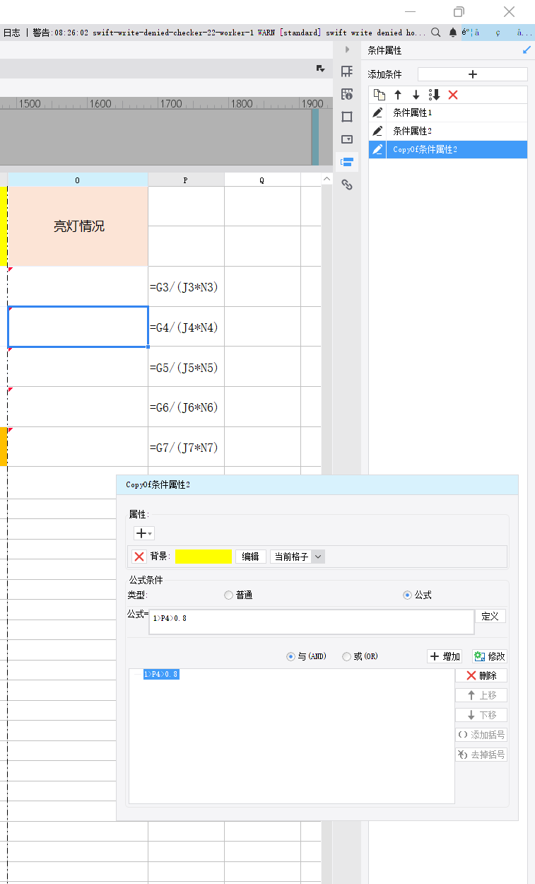Viewport: 535px width, 884px height.
Task: Select the 普通 type radio button
Action: click(x=228, y=595)
